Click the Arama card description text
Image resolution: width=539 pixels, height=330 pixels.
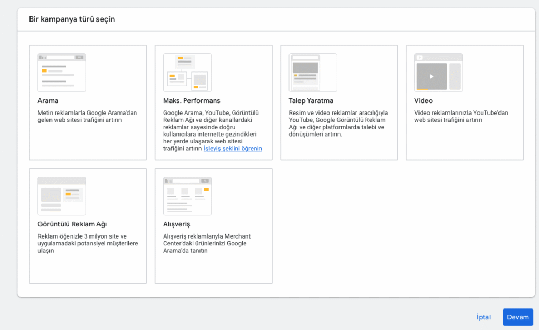tap(80, 117)
